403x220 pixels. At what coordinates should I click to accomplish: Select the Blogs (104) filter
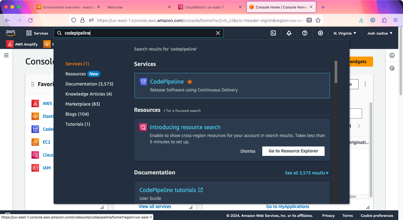77,114
